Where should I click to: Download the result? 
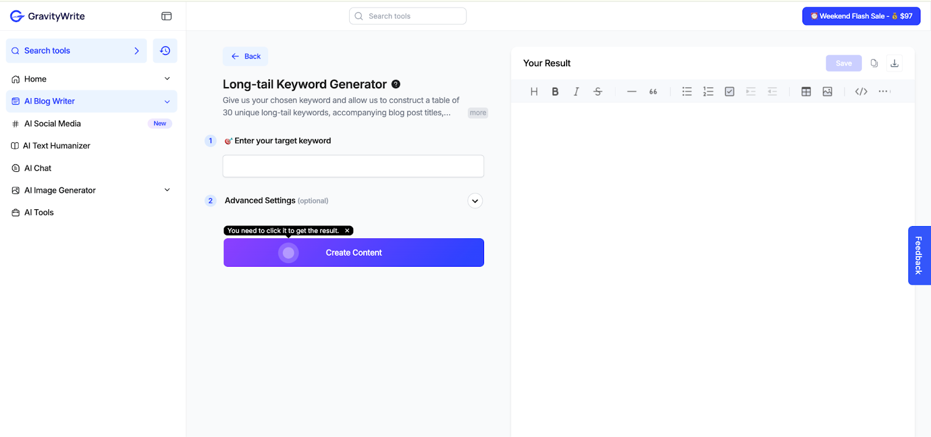tap(895, 63)
